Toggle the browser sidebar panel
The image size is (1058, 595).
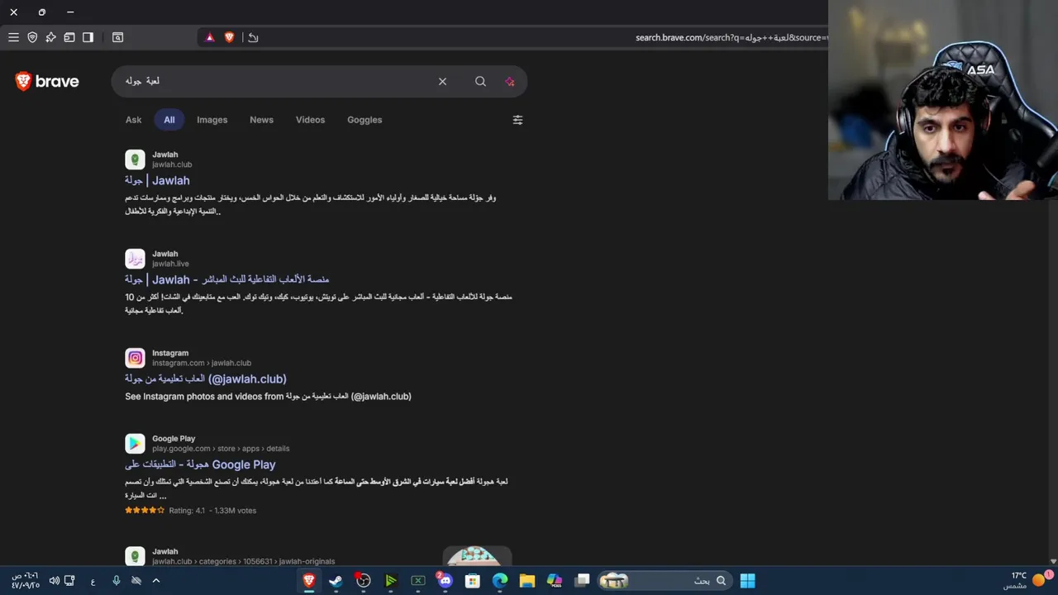pyautogui.click(x=88, y=37)
